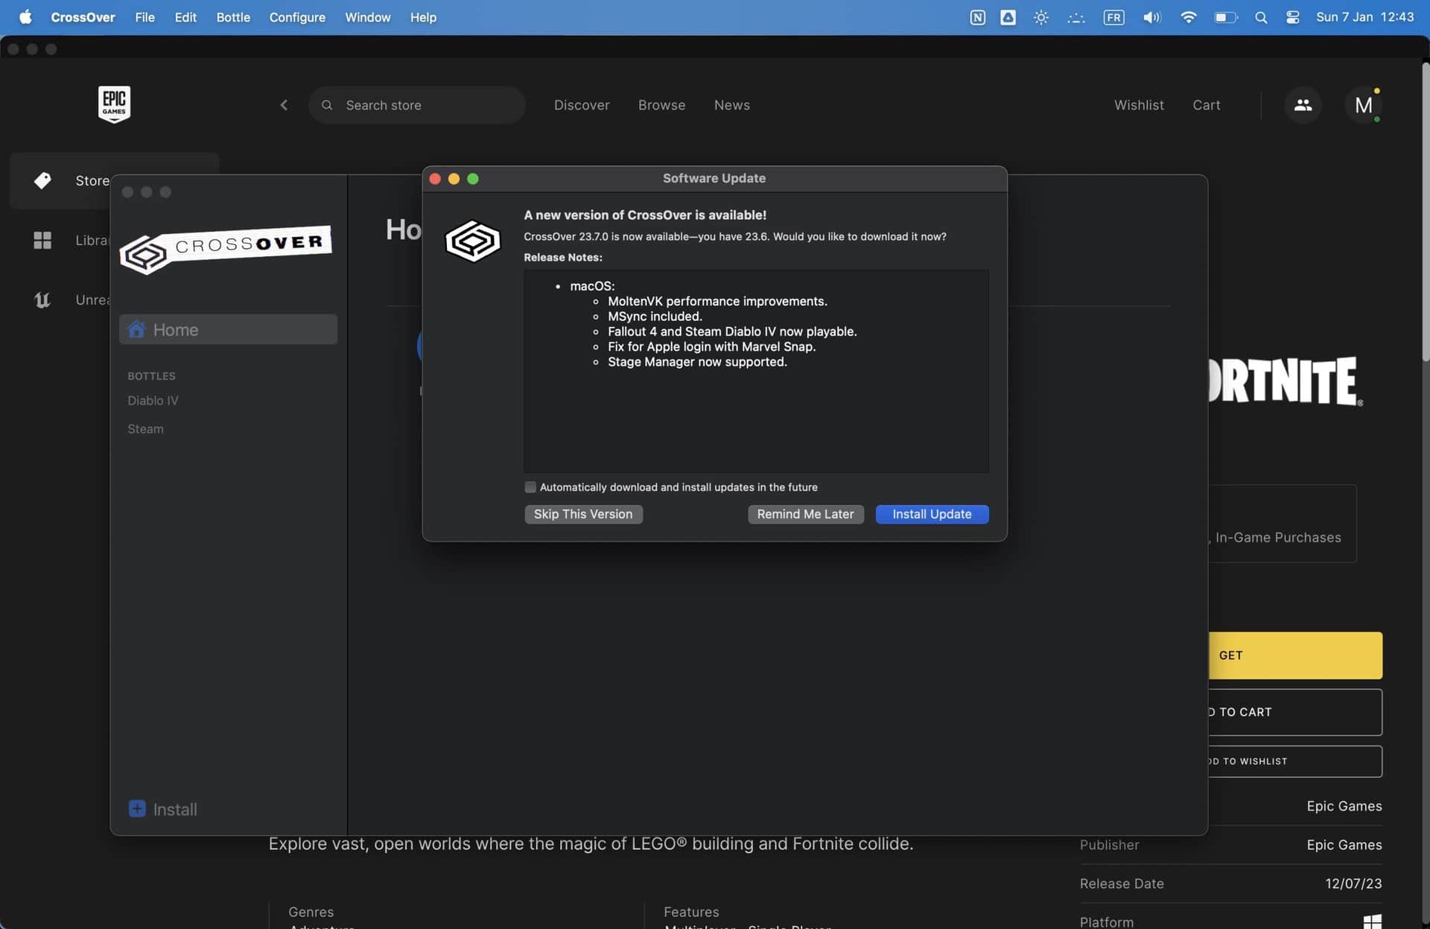The height and width of the screenshot is (929, 1430).
Task: Click the 'MoltenVK performance improvements.' line
Action: (x=717, y=301)
